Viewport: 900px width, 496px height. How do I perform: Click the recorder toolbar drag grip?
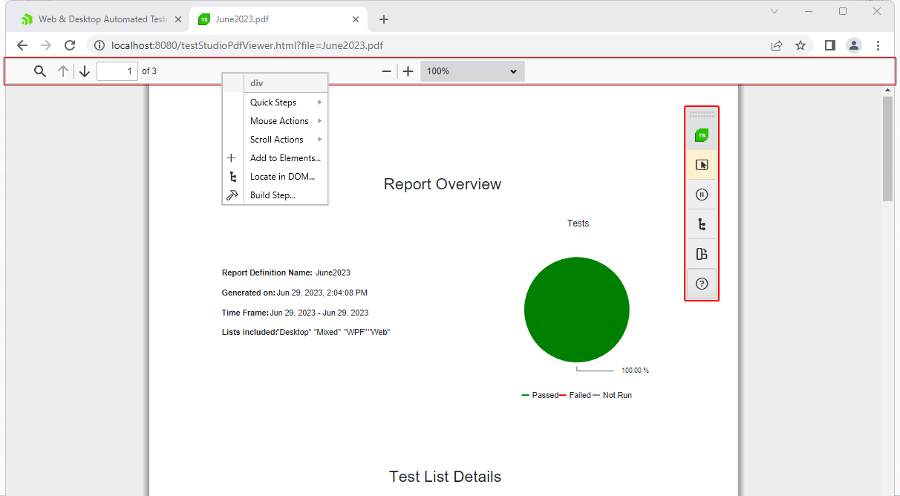[x=702, y=115]
